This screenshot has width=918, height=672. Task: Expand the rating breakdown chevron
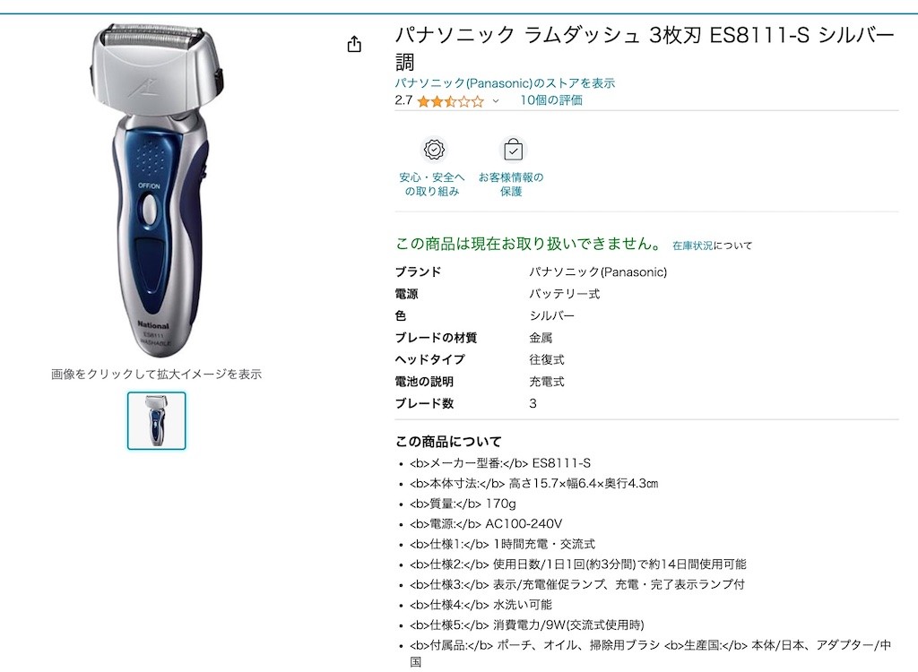coord(496,101)
